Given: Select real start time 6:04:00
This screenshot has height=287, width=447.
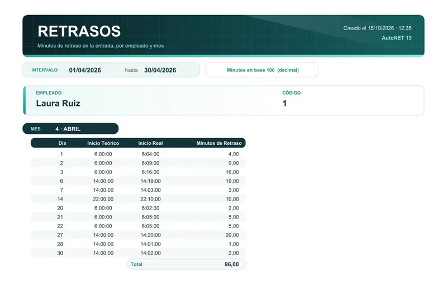Looking at the screenshot, I should [150, 154].
